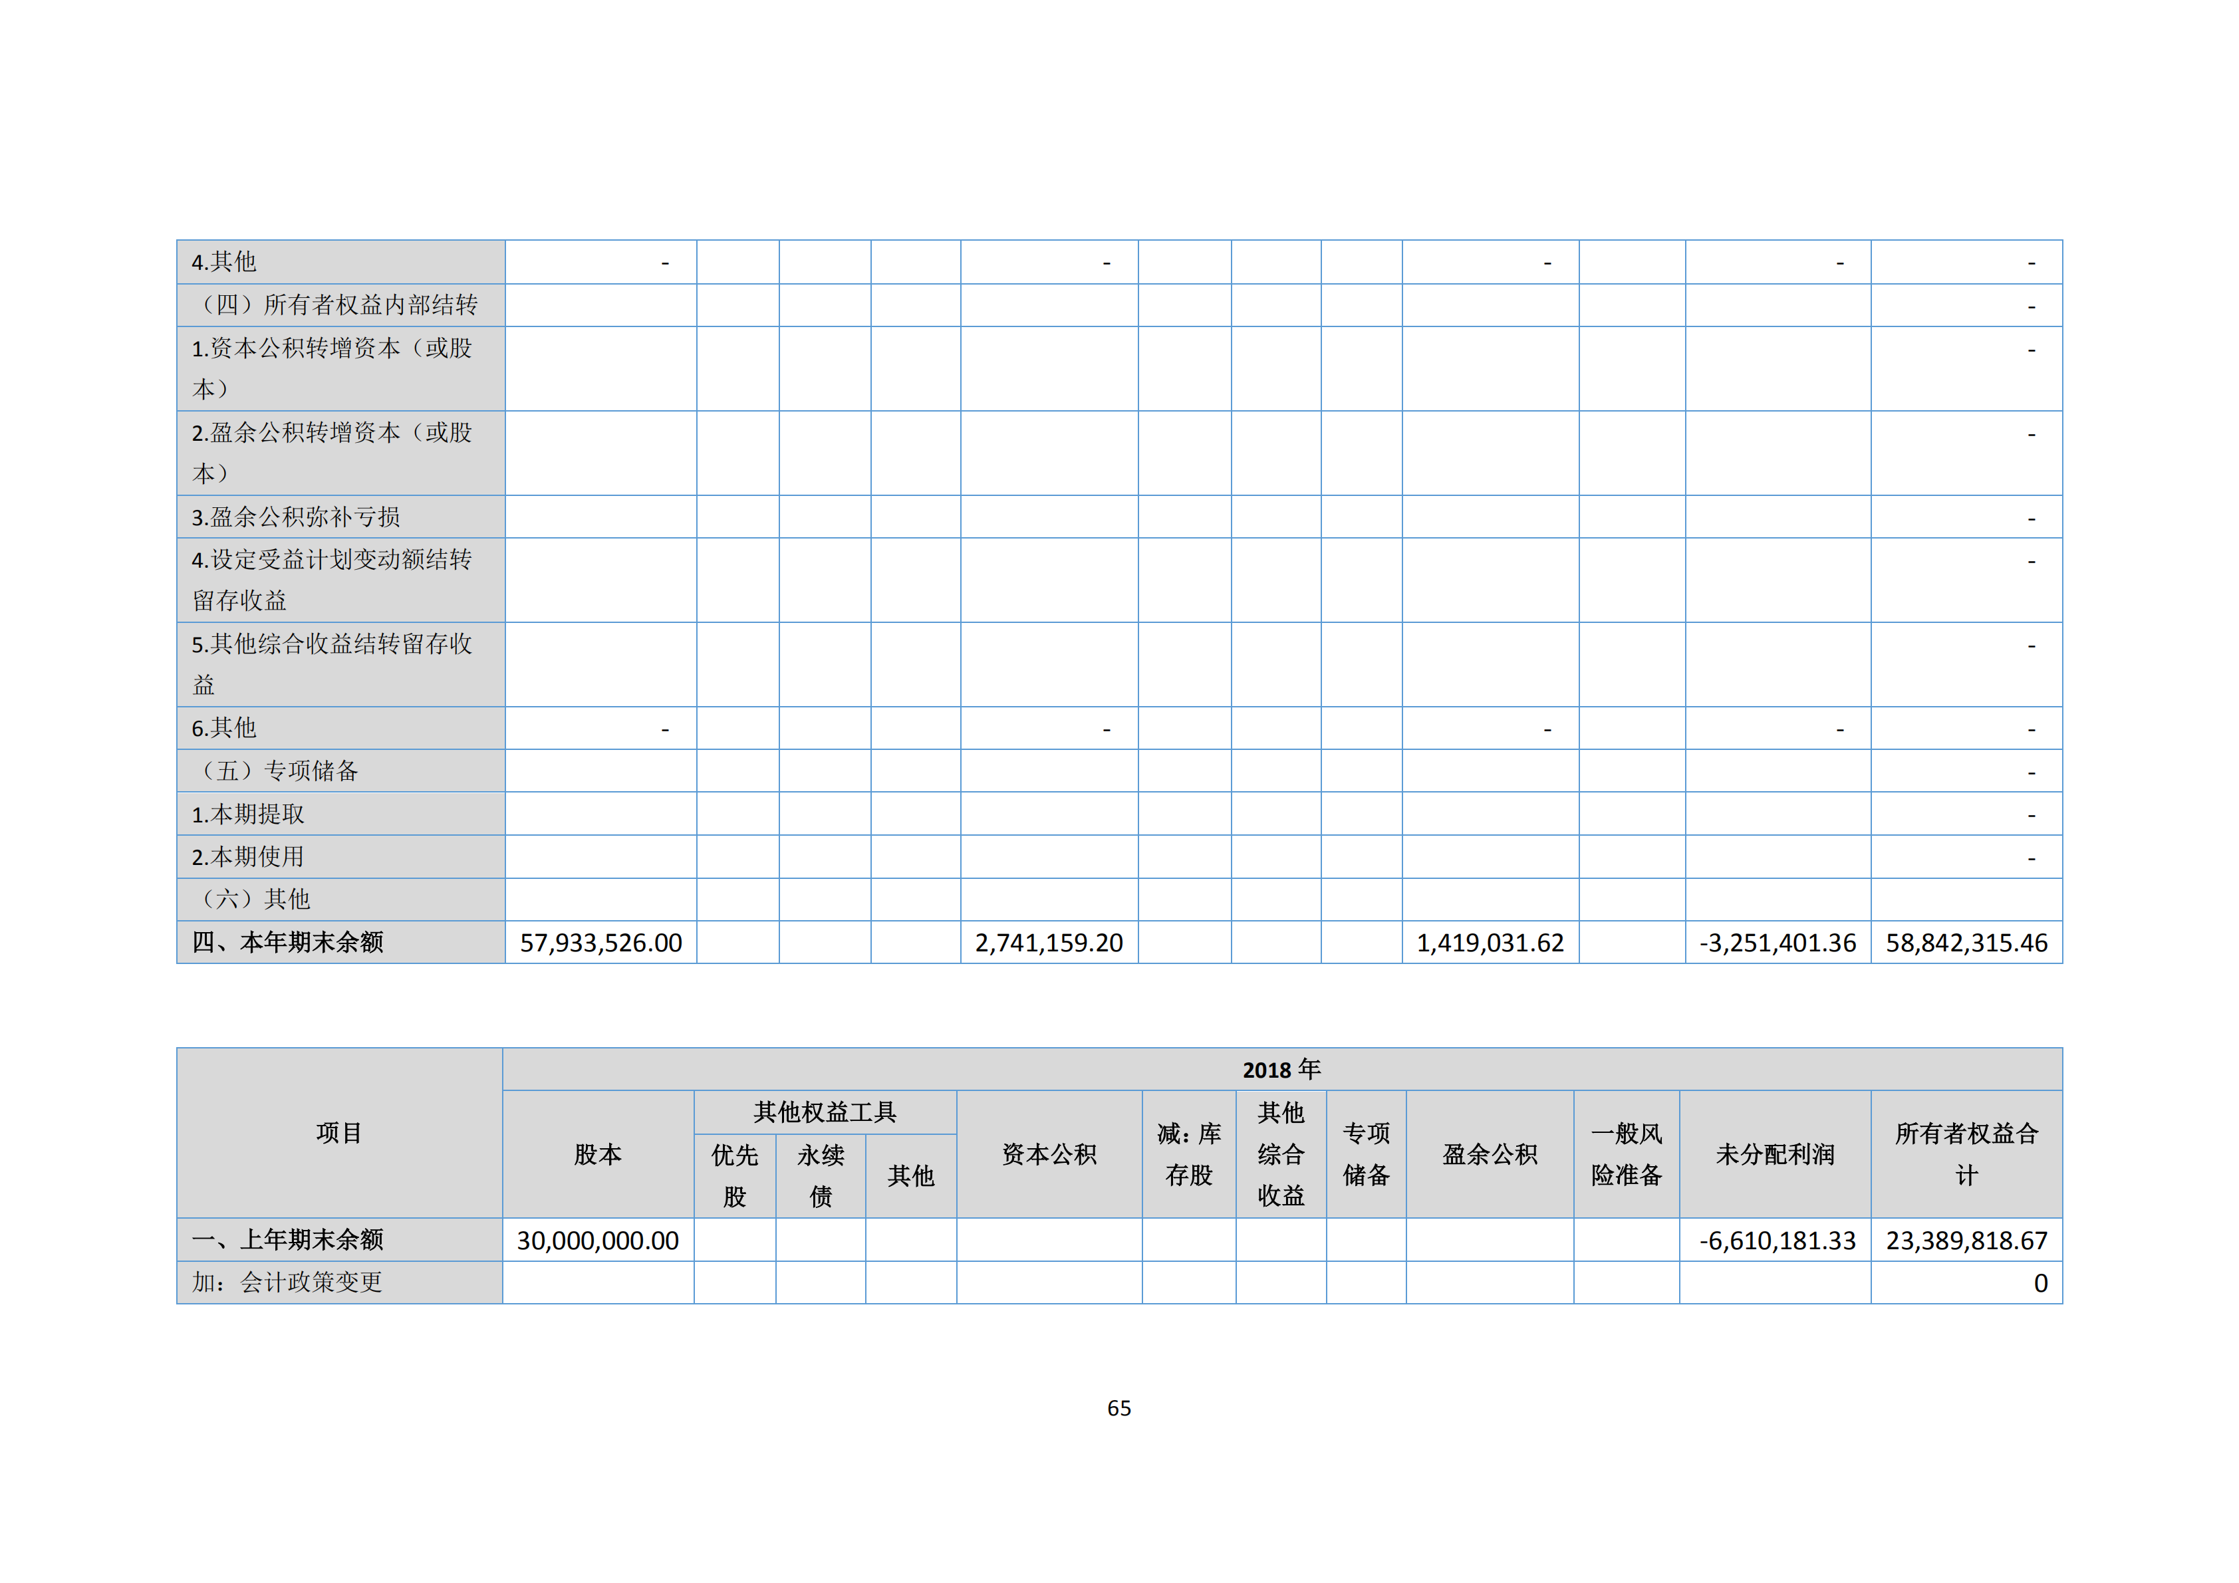Select '加：会计政策变更' row label
Viewport: 2239px width, 1583px height.
coord(287,1282)
